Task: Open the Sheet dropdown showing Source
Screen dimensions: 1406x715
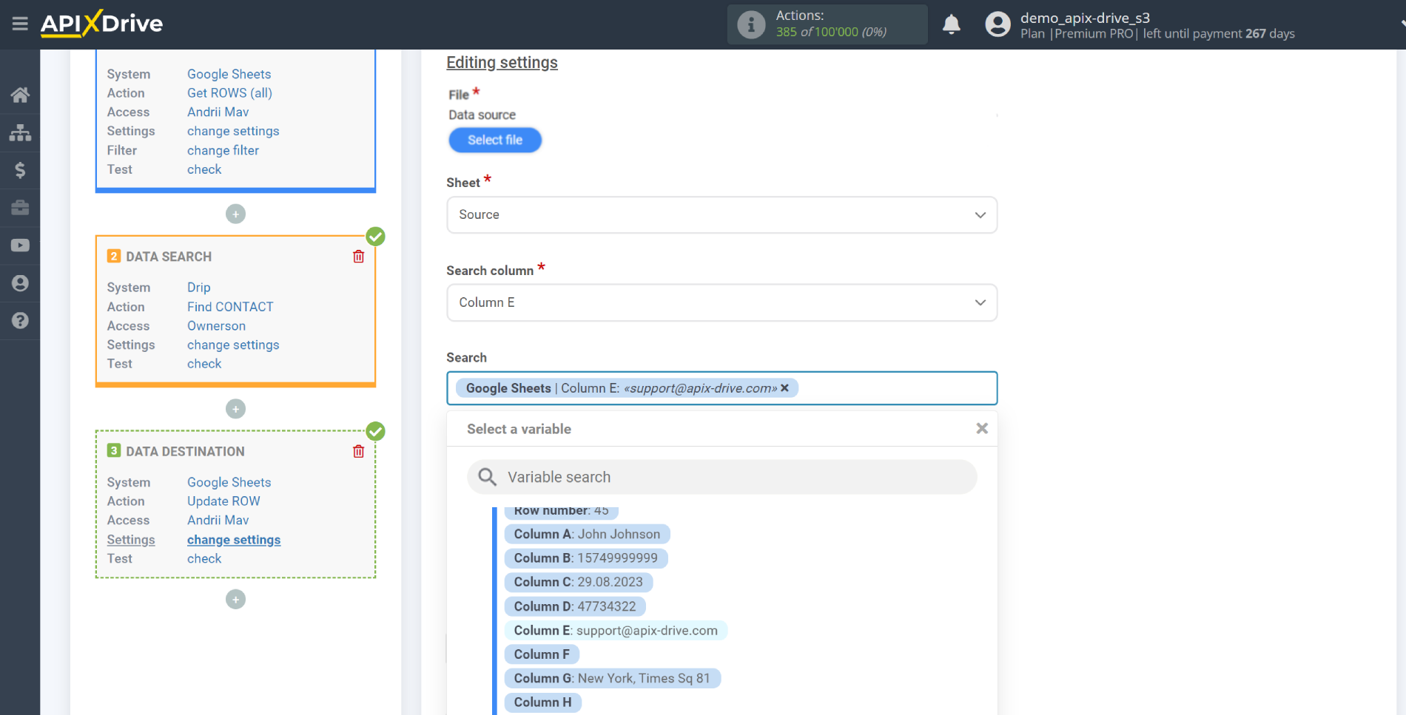Action: pos(721,214)
